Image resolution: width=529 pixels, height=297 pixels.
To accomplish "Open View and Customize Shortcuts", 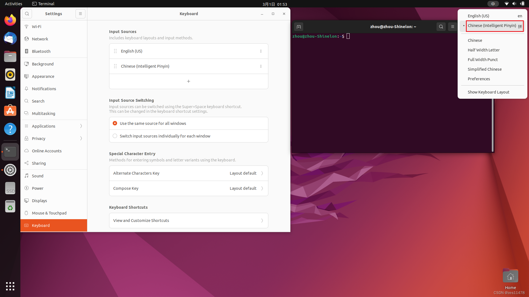I will [188, 220].
